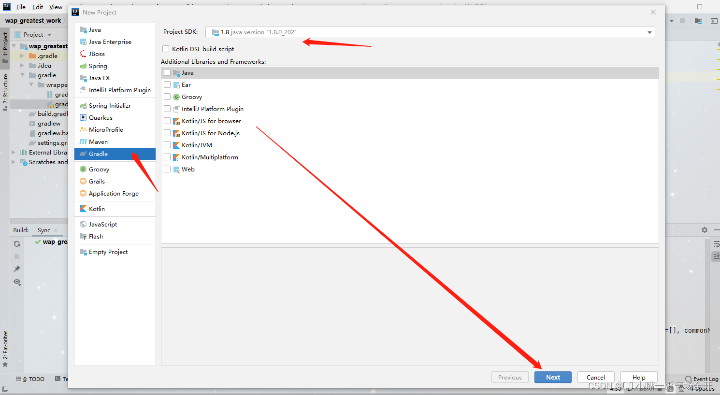Select the Flash project type
The width and height of the screenshot is (720, 395).
coord(115,237)
